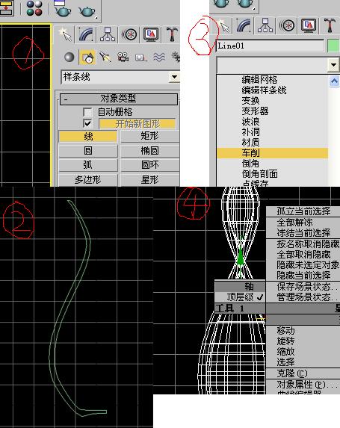Select the Systems gears category icon
Viewport: 340px width, 428px height.
(x=176, y=58)
